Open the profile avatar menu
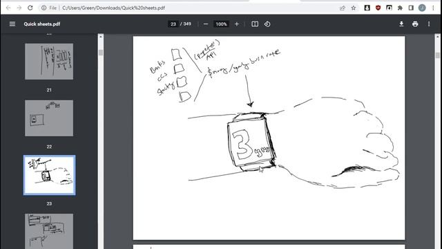 point(422,8)
